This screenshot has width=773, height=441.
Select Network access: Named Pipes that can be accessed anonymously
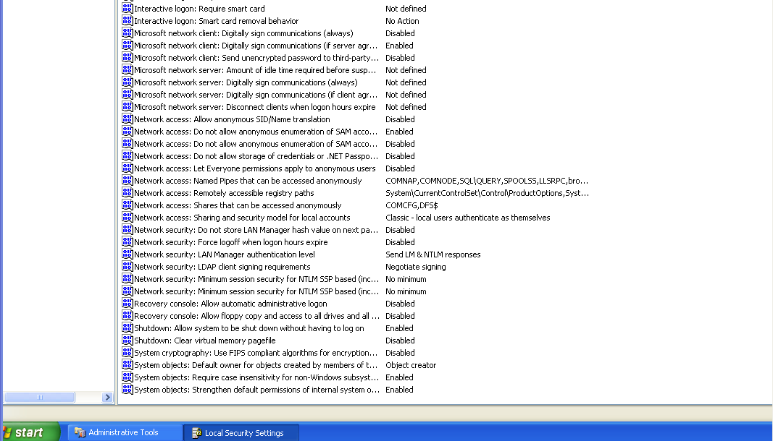pyautogui.click(x=248, y=181)
